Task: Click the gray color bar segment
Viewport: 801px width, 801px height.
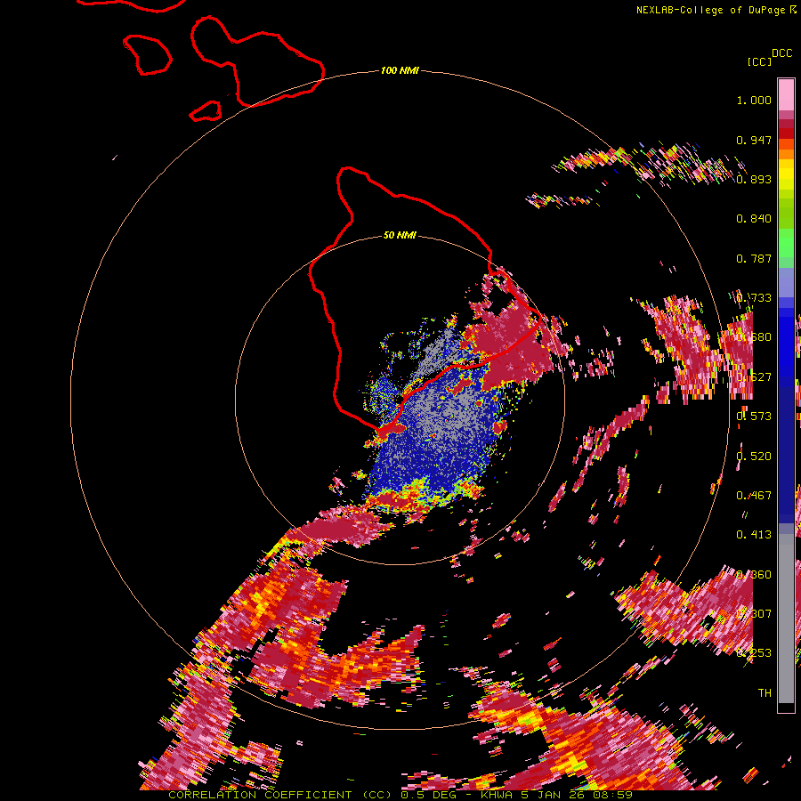Action: [786, 619]
